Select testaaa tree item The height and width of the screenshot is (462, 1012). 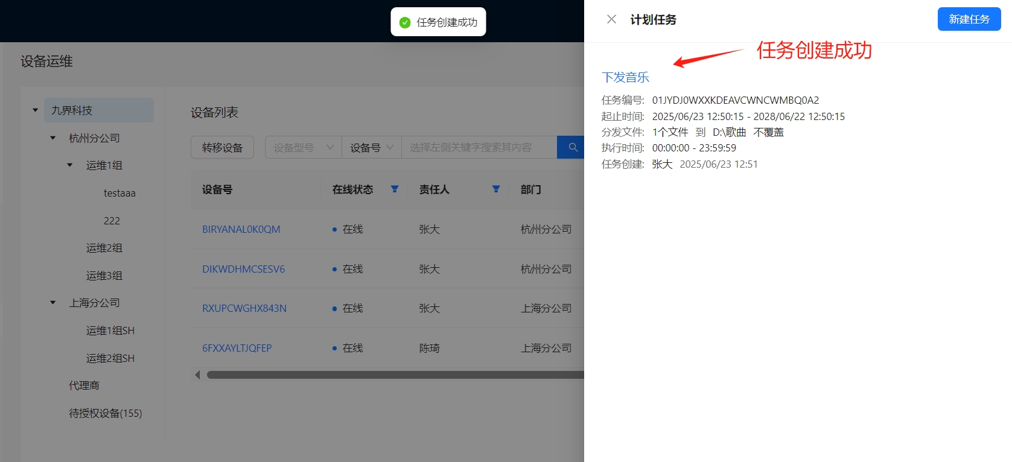(x=119, y=193)
